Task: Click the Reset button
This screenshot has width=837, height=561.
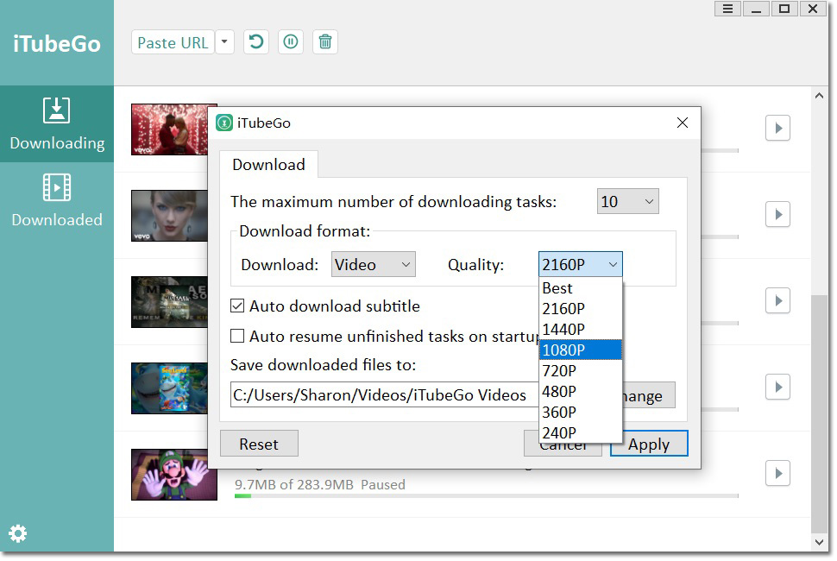Action: tap(259, 444)
